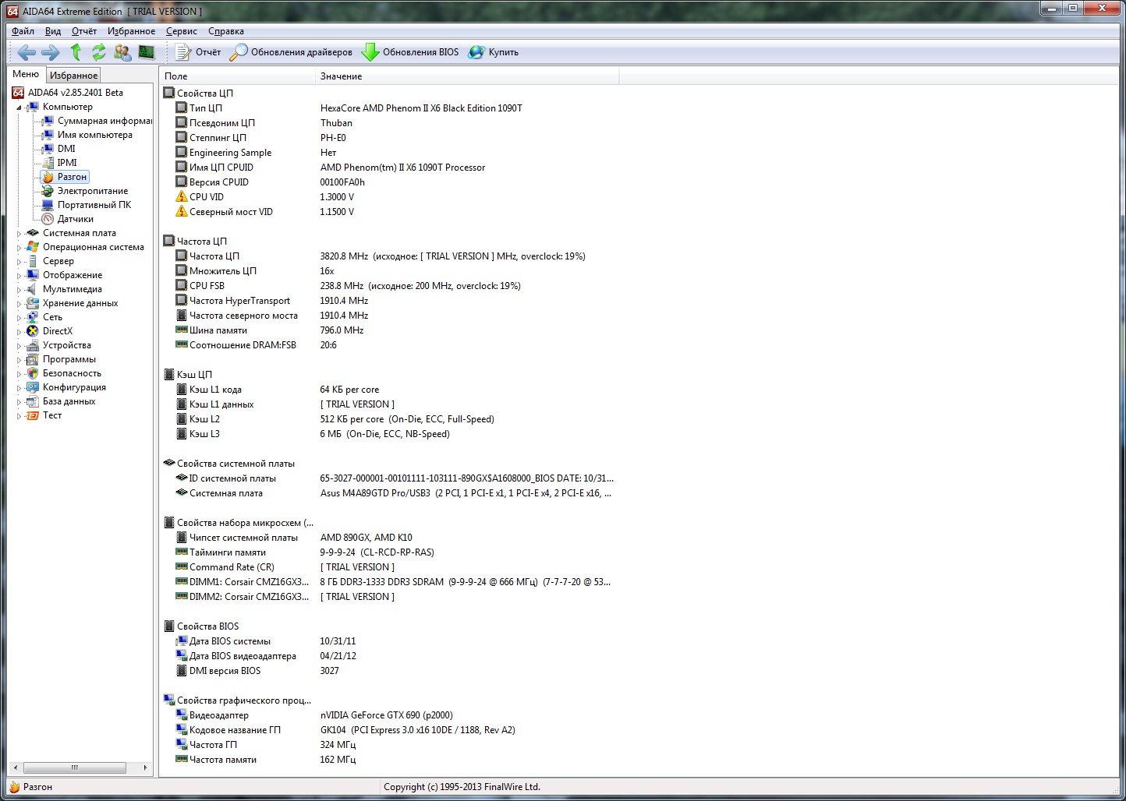The image size is (1126, 801).
Task: Click the Поле column header
Action: coord(237,76)
